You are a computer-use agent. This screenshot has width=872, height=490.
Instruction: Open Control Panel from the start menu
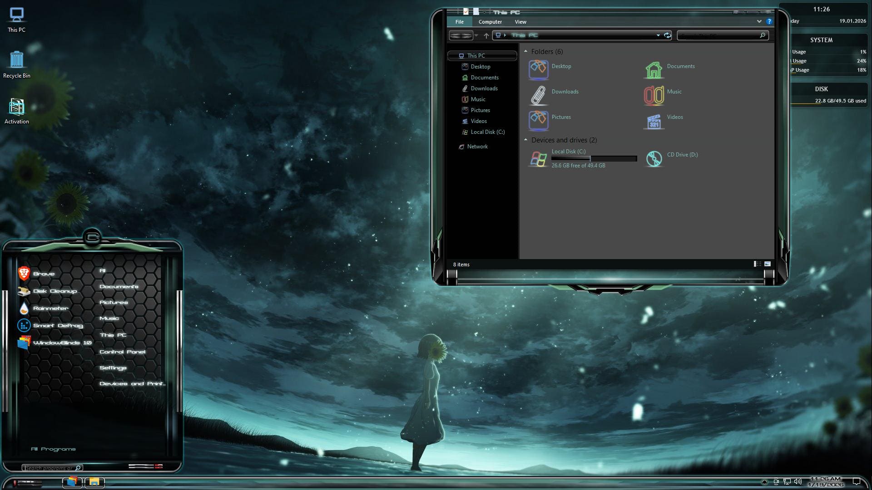point(123,352)
